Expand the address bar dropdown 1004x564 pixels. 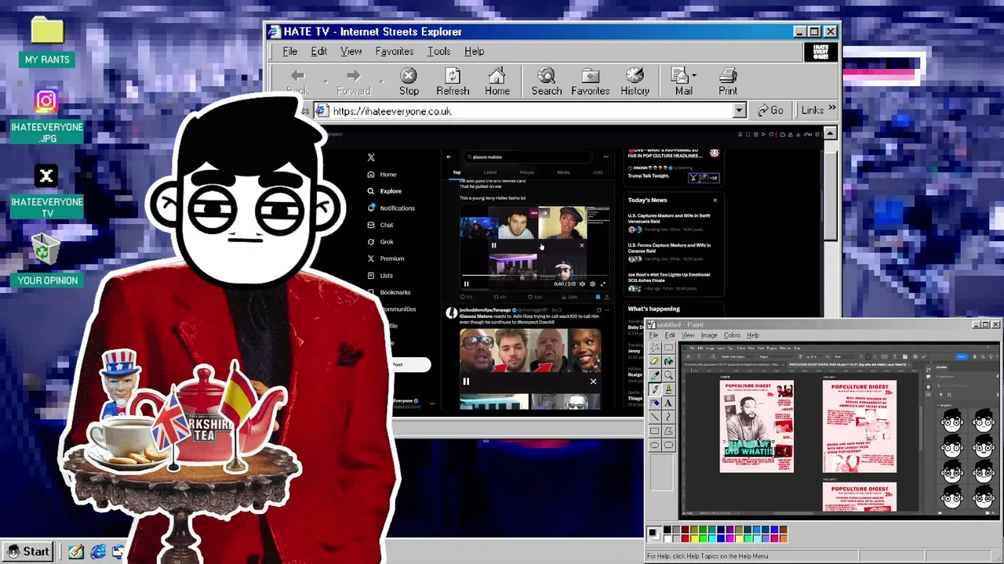739,111
